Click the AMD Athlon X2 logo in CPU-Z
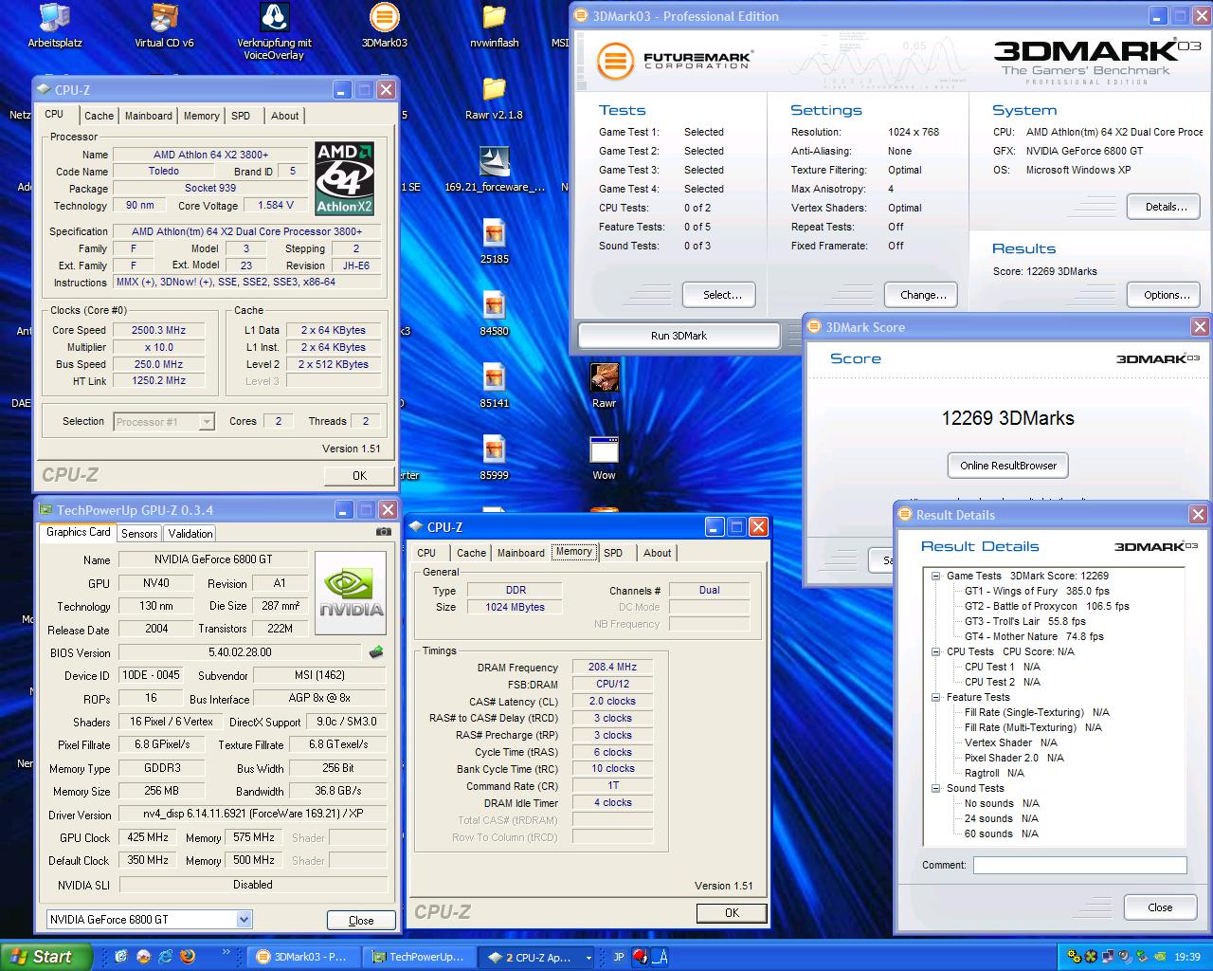The width and height of the screenshot is (1213, 971). pos(345,178)
